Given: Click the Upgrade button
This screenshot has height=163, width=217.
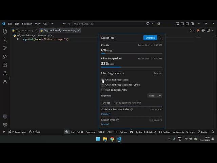Looking at the screenshot, I should pyautogui.click(x=150, y=38).
